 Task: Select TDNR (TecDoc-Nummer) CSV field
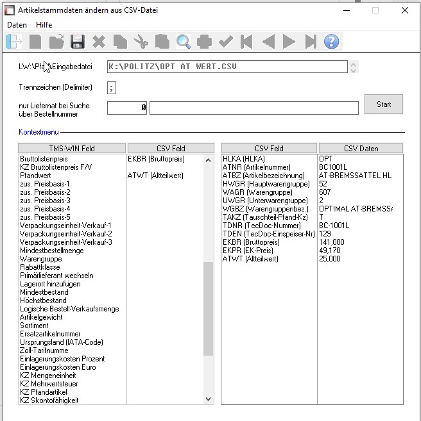click(x=262, y=226)
